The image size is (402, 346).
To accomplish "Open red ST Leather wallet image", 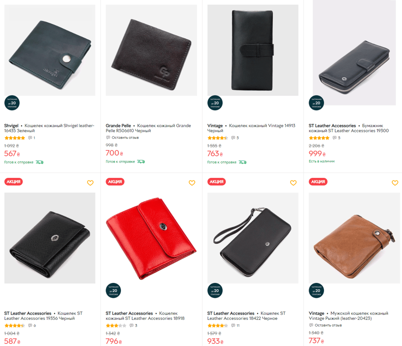I will (x=151, y=238).
